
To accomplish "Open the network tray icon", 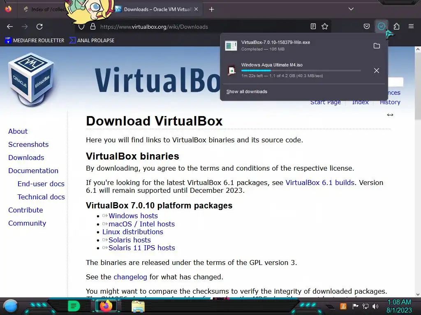I will [x=365, y=306].
